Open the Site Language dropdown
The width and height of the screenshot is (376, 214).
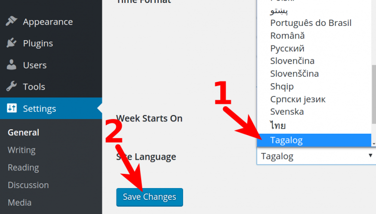[316, 156]
